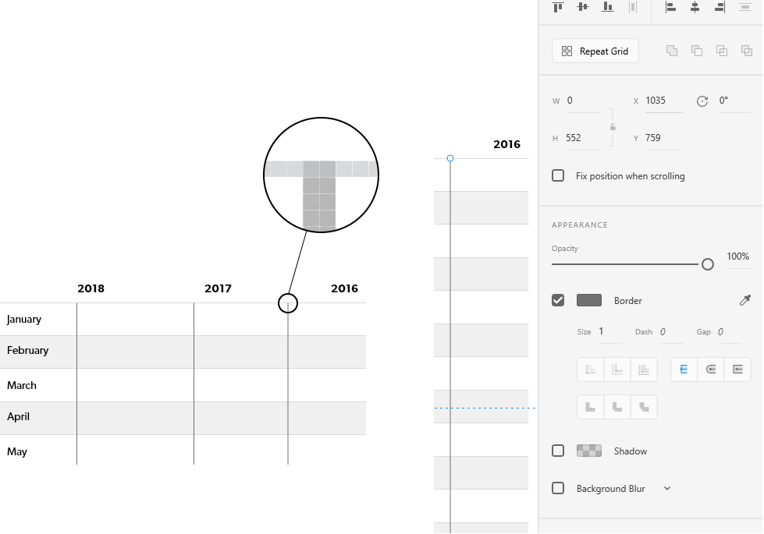Click the Repeat Grid button
764x534 pixels.
(595, 51)
